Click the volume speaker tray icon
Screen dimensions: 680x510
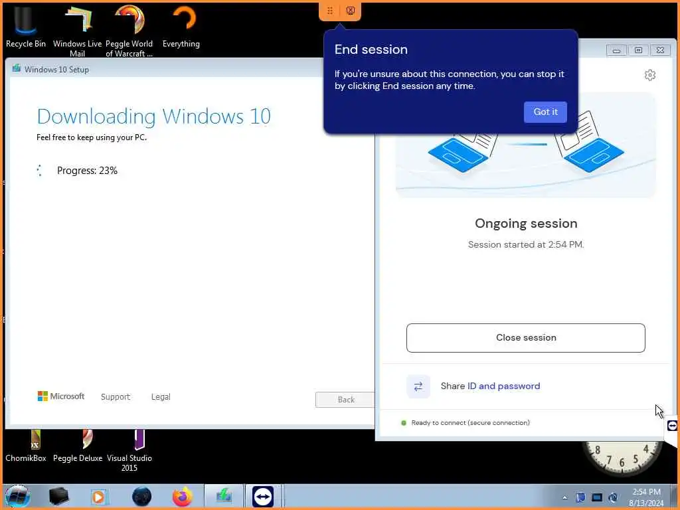[613, 497]
